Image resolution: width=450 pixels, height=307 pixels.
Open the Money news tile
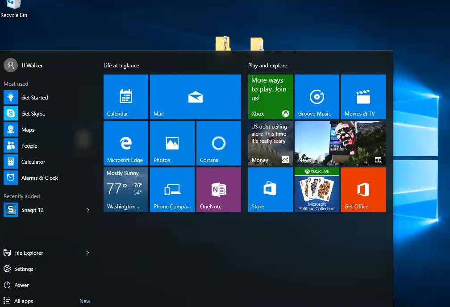coord(271,143)
